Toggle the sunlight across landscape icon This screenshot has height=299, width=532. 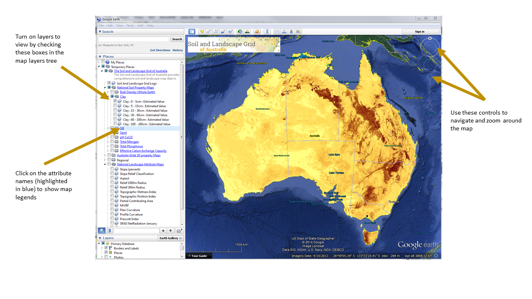tap(247, 32)
